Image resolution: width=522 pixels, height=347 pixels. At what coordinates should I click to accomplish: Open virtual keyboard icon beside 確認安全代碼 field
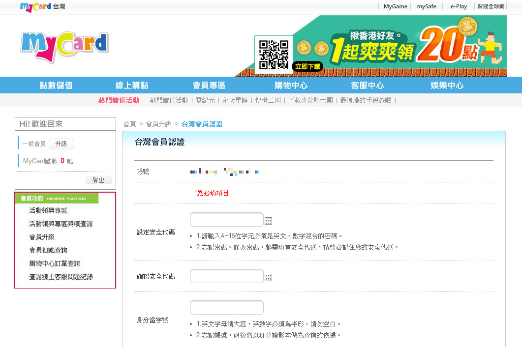point(268,277)
